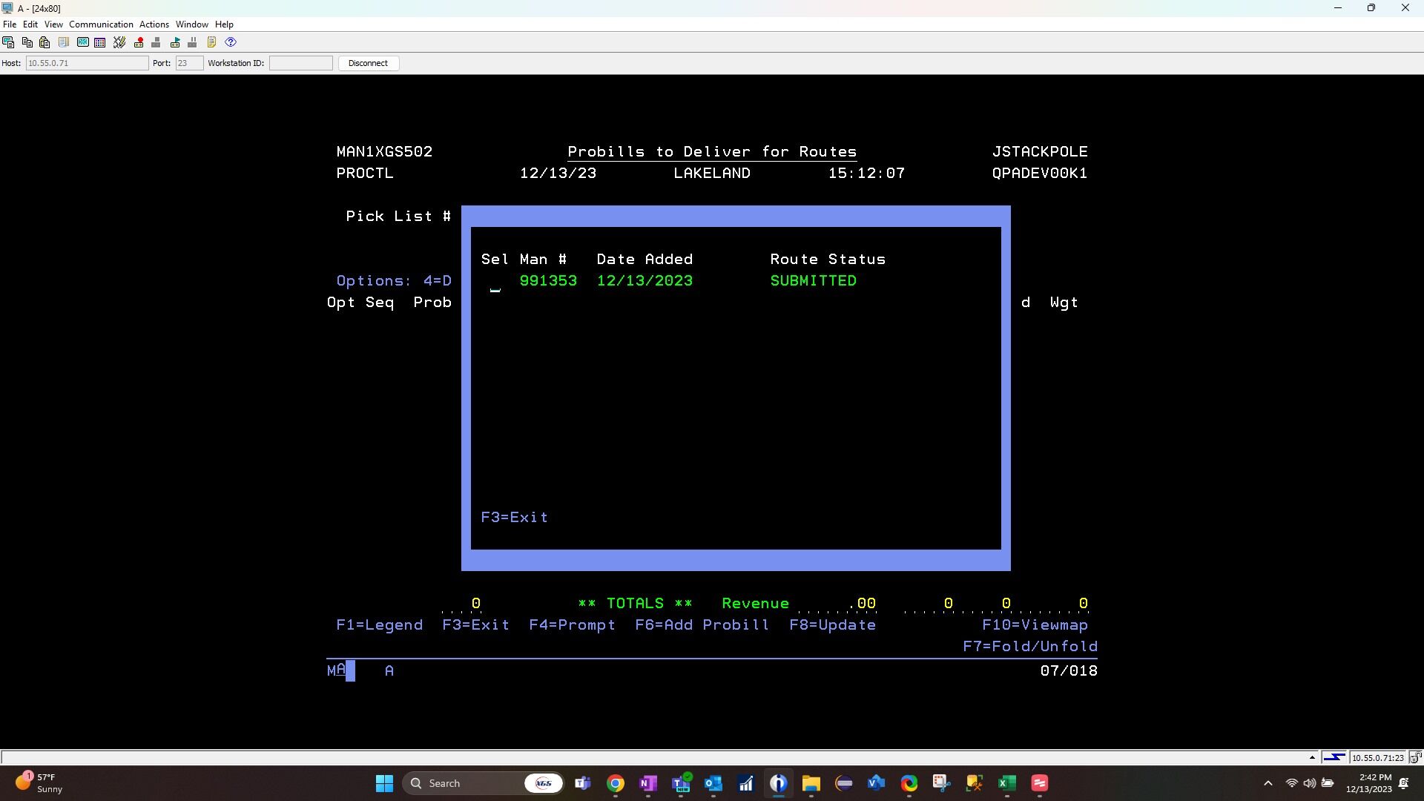The image size is (1424, 801).
Task: Open the color remap grid icon
Action: click(100, 42)
